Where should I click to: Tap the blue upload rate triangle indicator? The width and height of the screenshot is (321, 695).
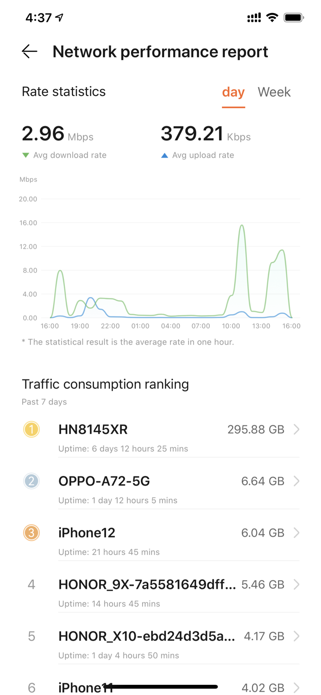coord(165,155)
